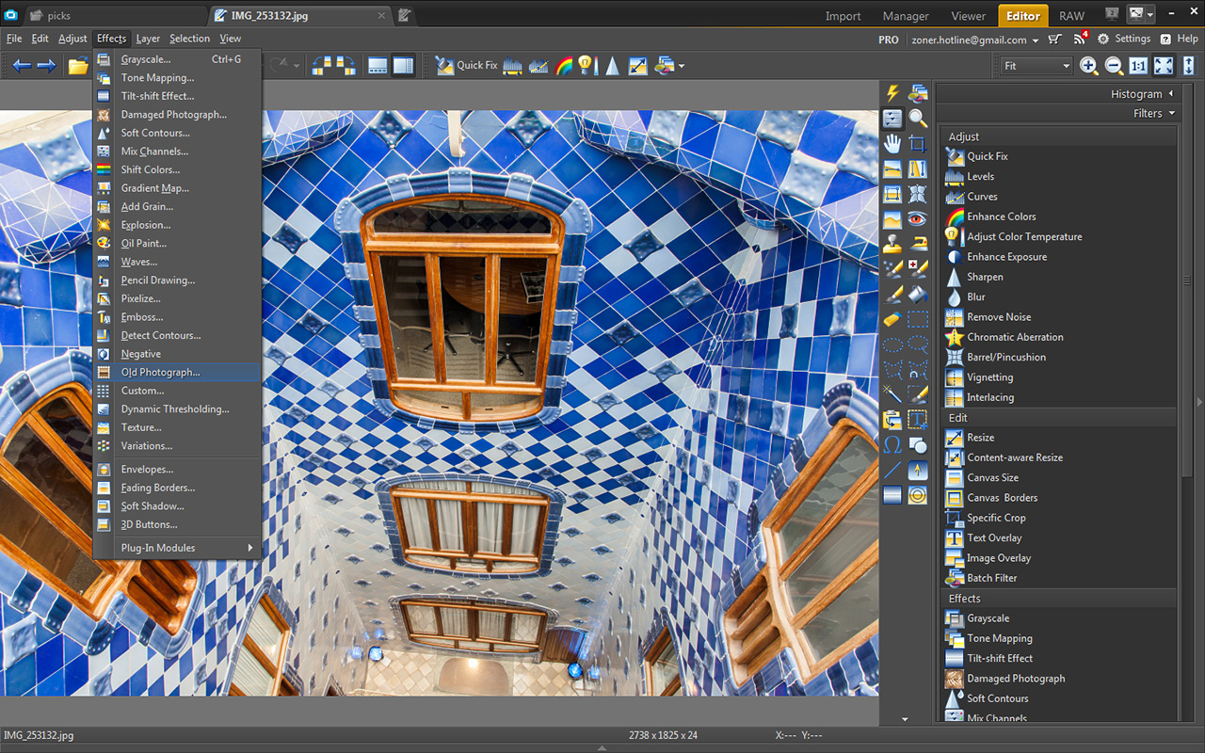Choose Old Photograph from Effects menu

[x=160, y=373]
